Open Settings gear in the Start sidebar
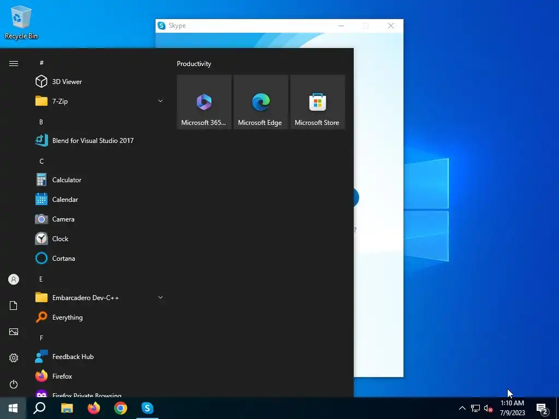 14,358
